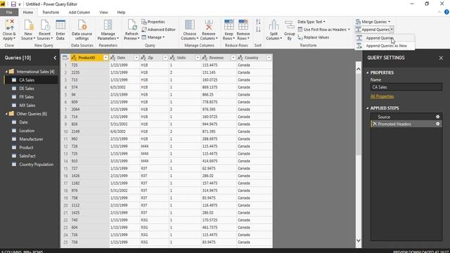Open Revenue column filter dropdown
Screen dimensions: 450x253
click(x=233, y=58)
